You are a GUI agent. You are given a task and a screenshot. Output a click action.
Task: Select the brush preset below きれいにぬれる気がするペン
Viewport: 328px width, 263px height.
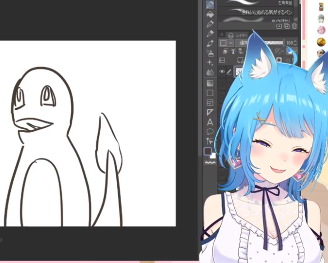(x=256, y=20)
